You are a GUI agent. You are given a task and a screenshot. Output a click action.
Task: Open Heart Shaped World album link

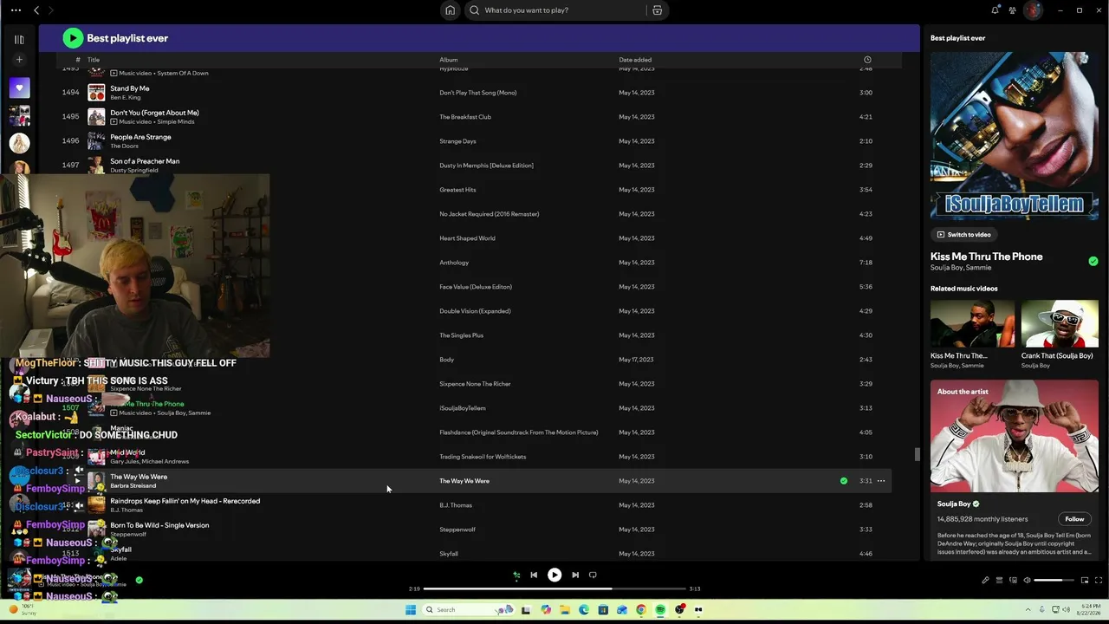point(467,238)
